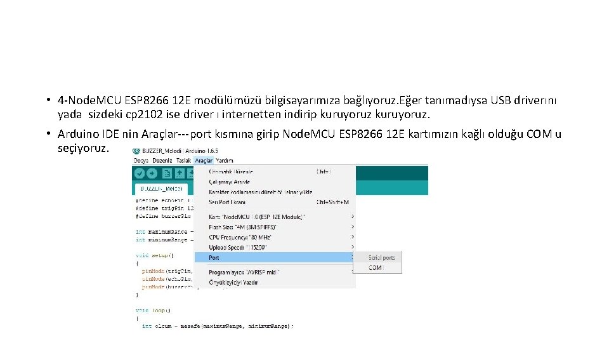This screenshot has width=609, height=343.
Task: Click the Serial ports header label
Action: point(381,257)
